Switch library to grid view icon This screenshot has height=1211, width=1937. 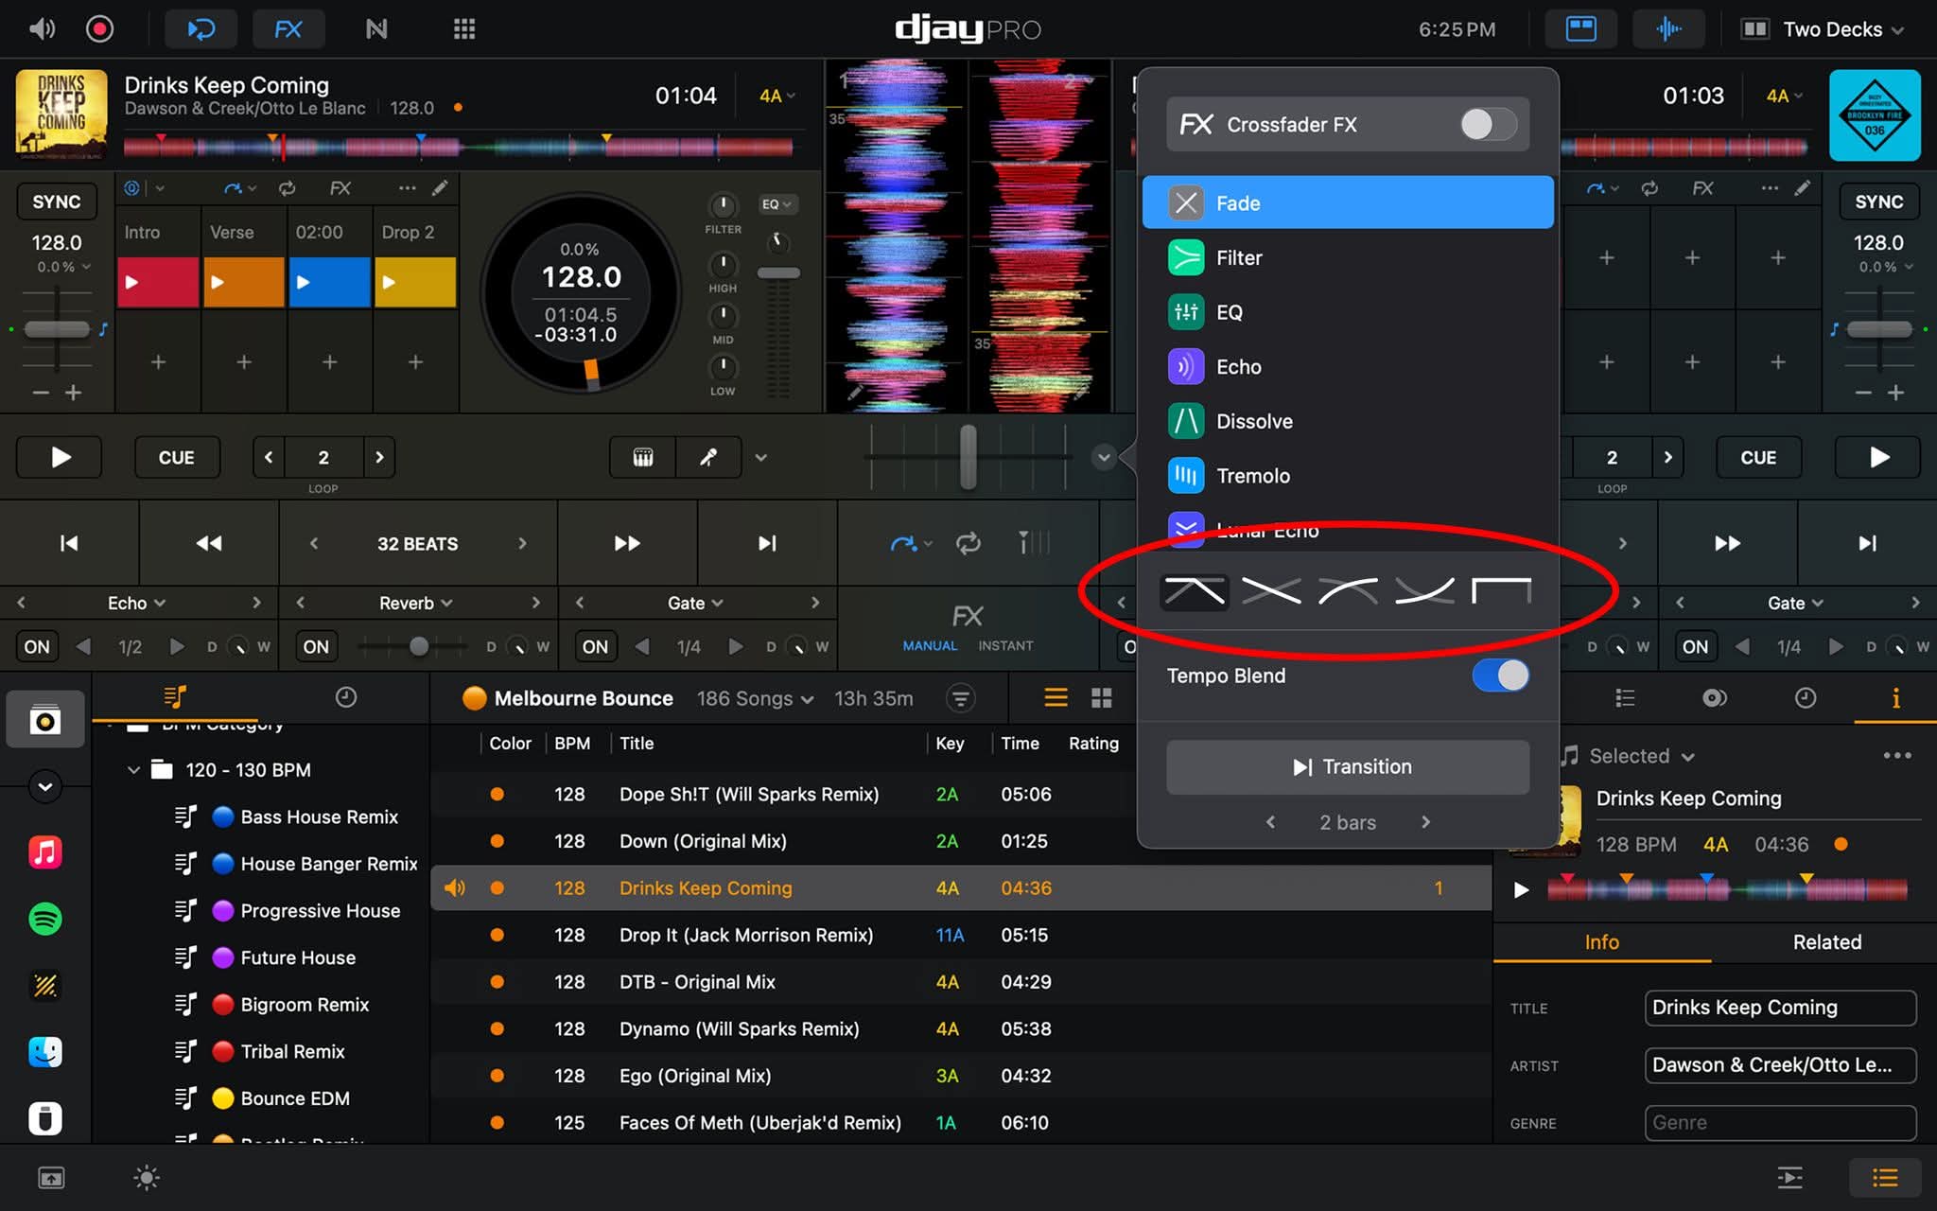tap(1101, 698)
